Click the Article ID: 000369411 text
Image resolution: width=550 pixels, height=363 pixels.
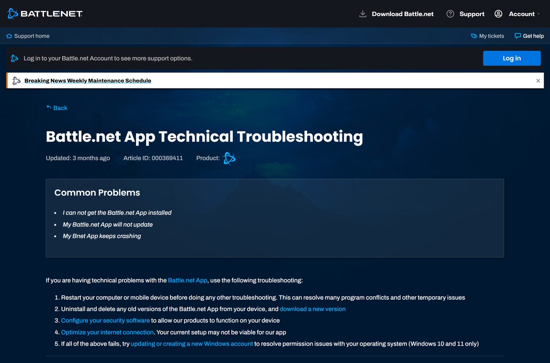(x=153, y=158)
